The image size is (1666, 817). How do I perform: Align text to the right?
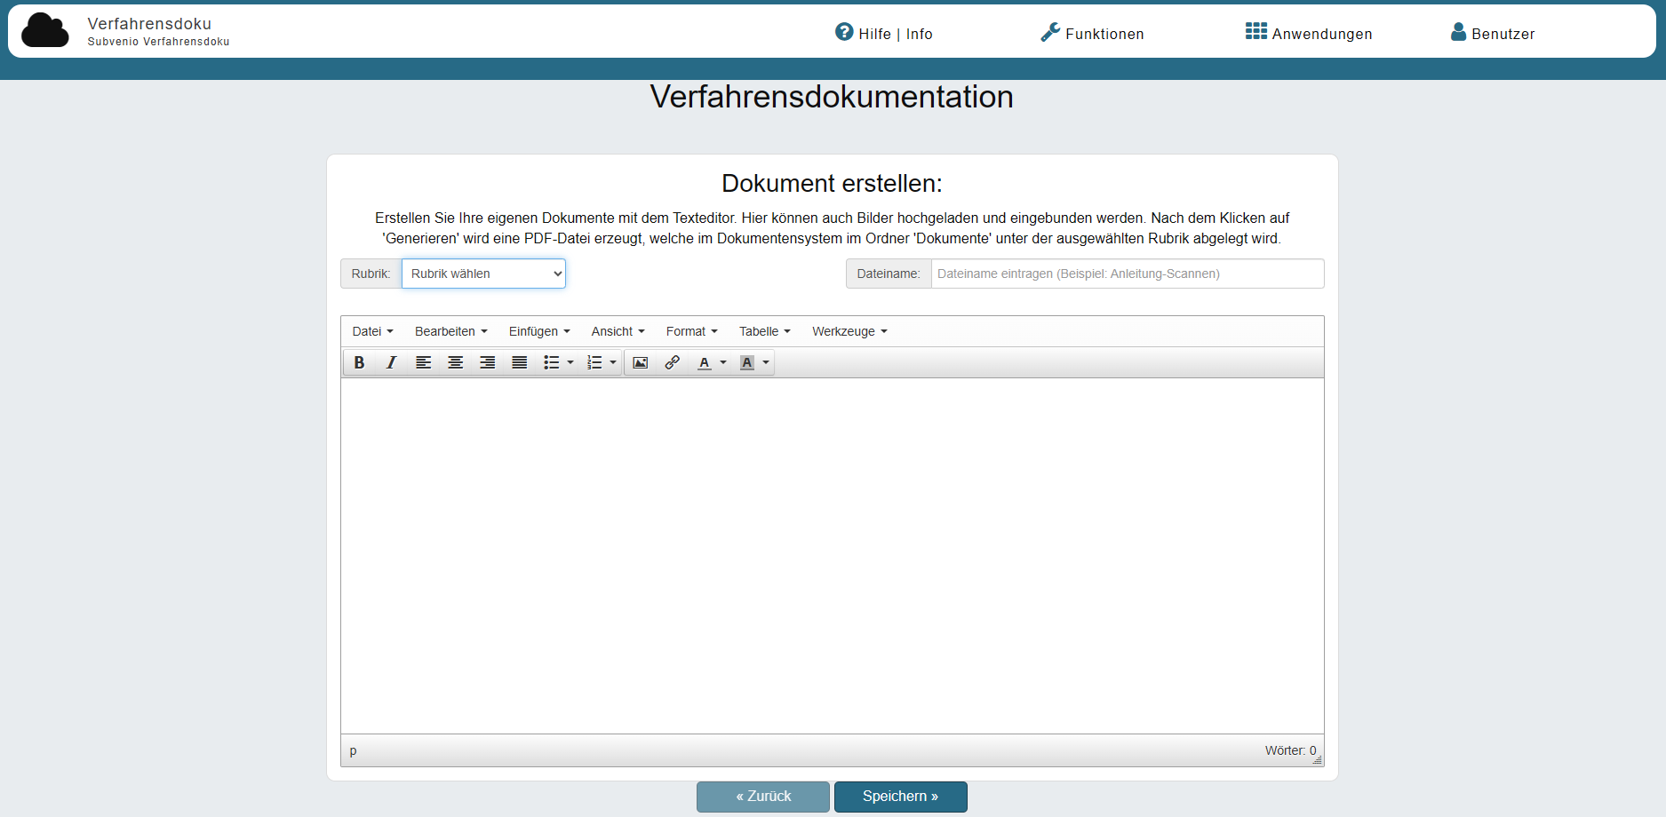(487, 362)
